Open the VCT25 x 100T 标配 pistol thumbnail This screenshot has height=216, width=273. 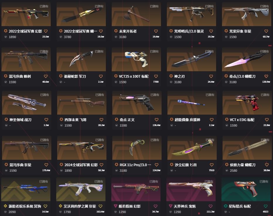[x=136, y=59]
